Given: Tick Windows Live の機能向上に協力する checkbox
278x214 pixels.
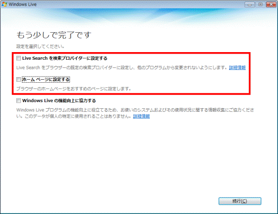Looking at the screenshot, I should (x=18, y=101).
